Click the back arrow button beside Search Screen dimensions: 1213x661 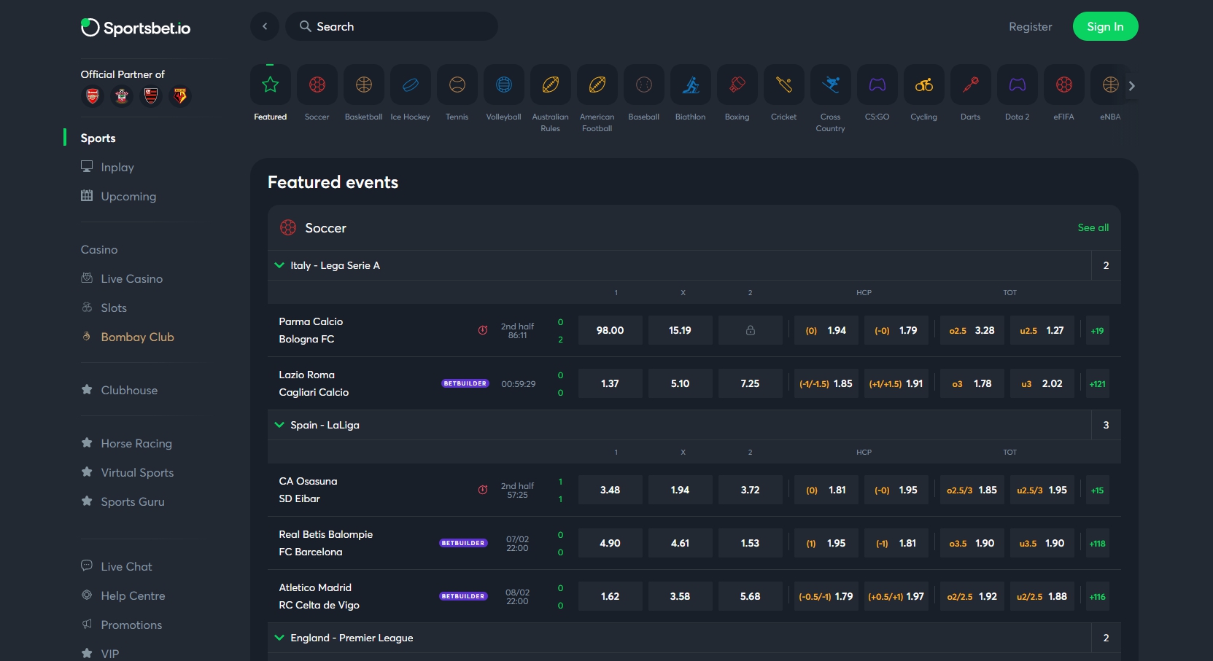[265, 26]
